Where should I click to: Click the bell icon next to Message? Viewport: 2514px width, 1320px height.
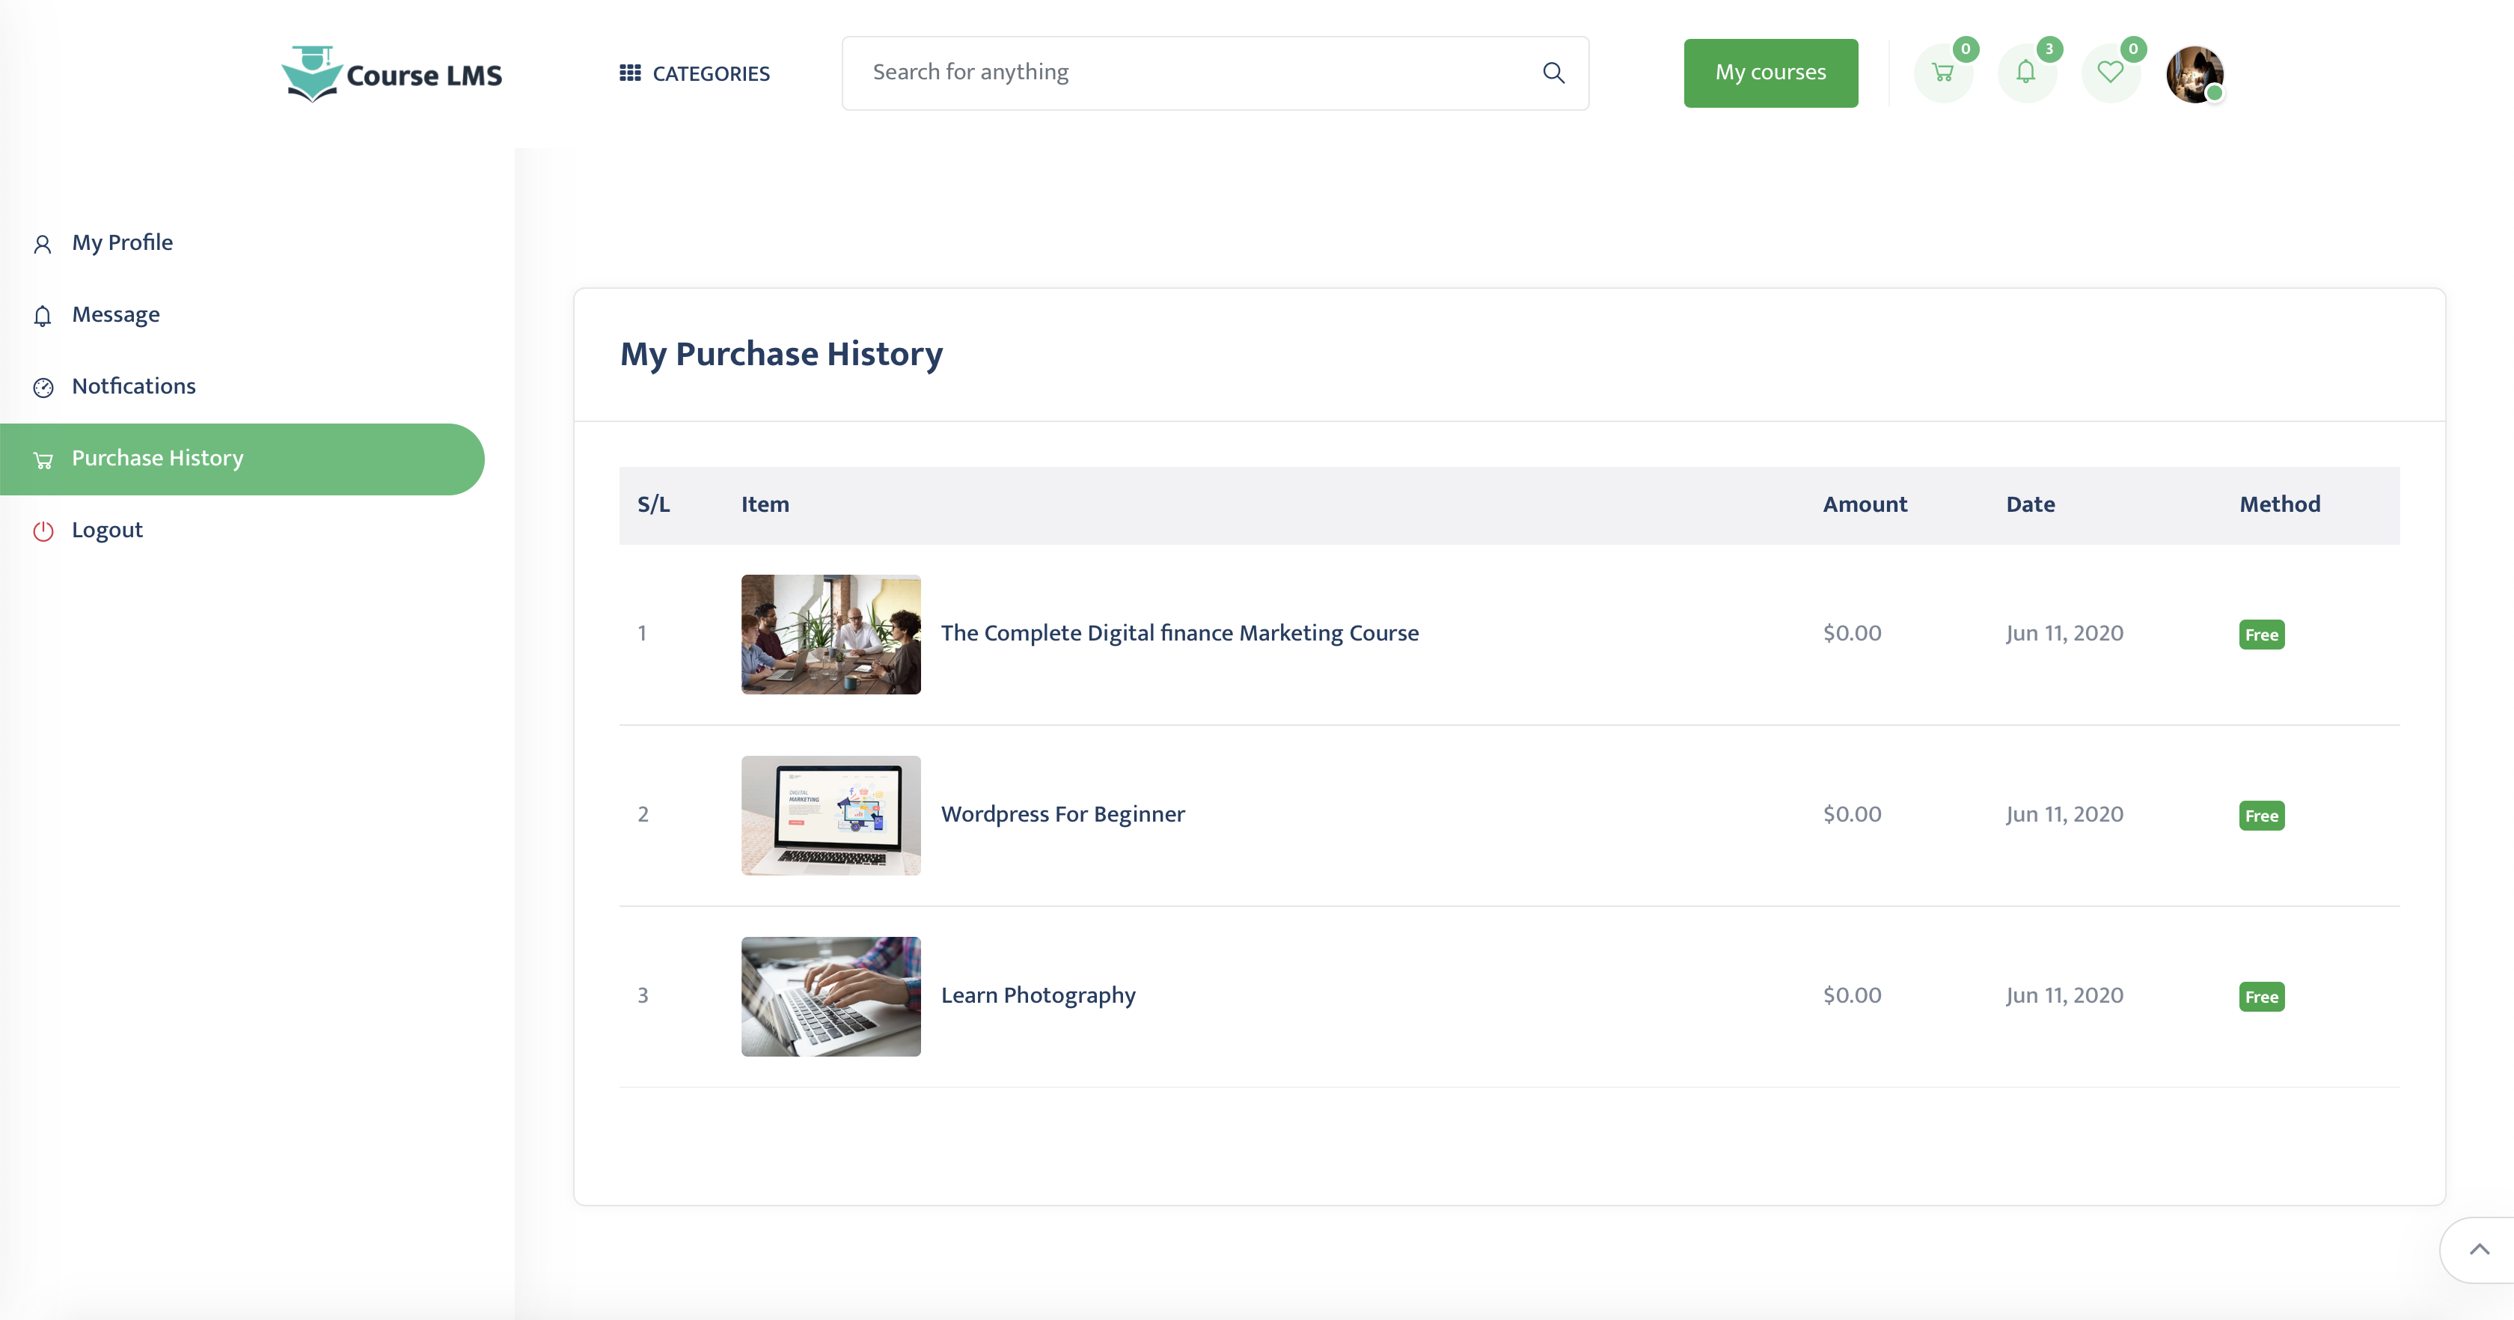(43, 315)
